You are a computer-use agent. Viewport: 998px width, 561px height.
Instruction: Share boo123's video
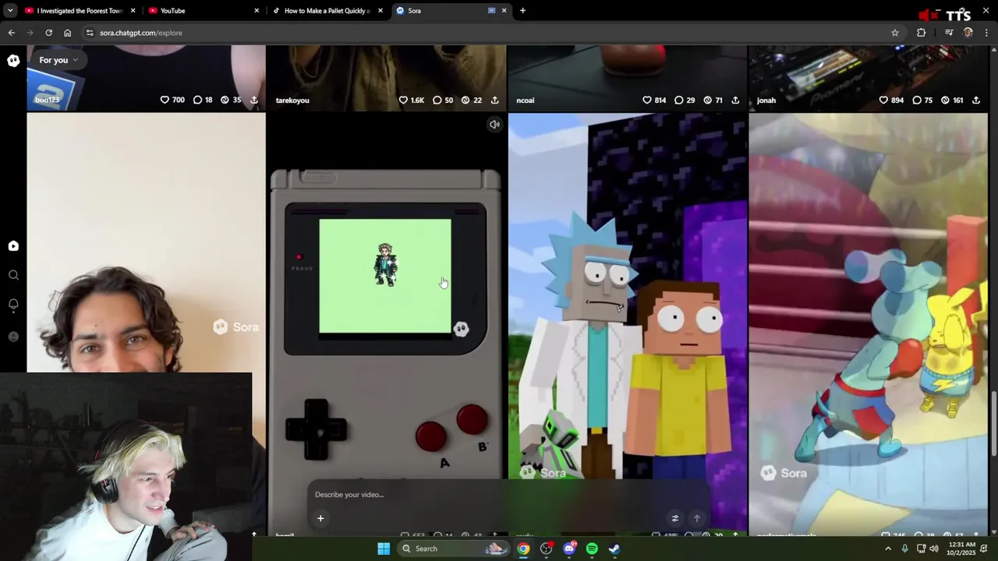[254, 100]
